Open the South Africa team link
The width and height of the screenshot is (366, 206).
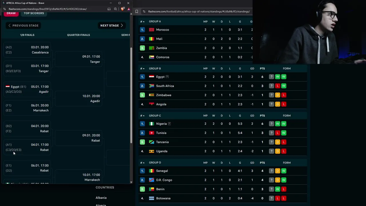(x=165, y=86)
